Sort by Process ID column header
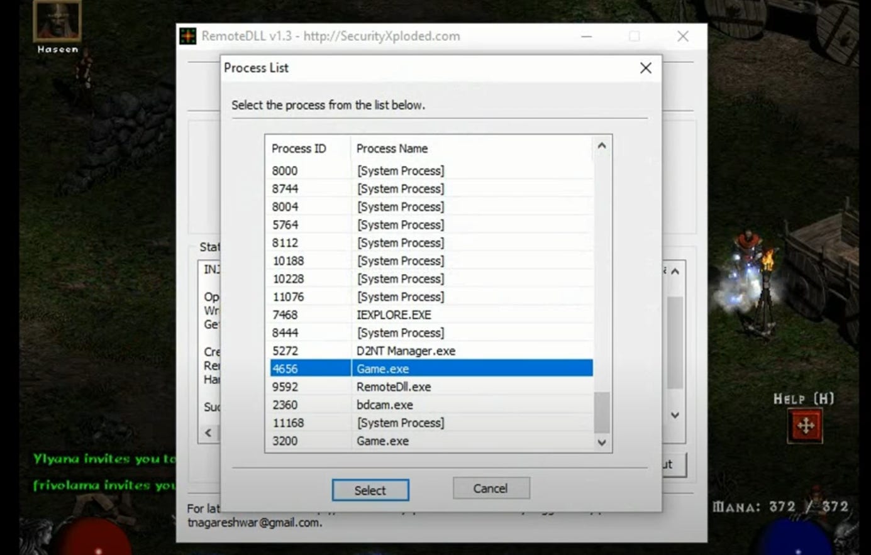 308,148
